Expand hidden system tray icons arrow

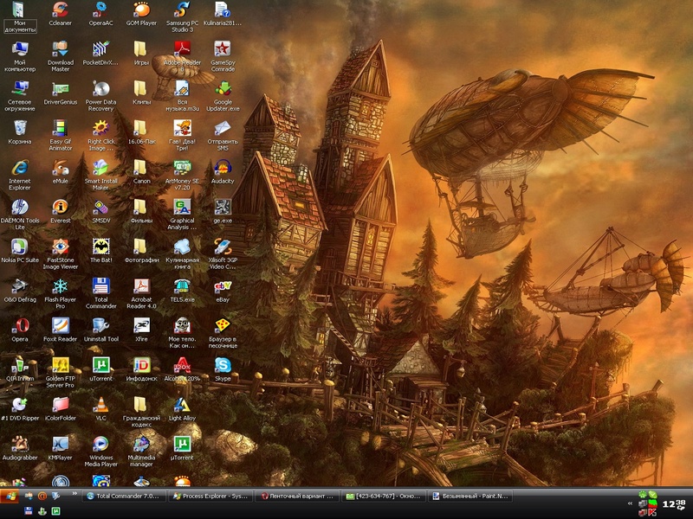tap(630, 503)
